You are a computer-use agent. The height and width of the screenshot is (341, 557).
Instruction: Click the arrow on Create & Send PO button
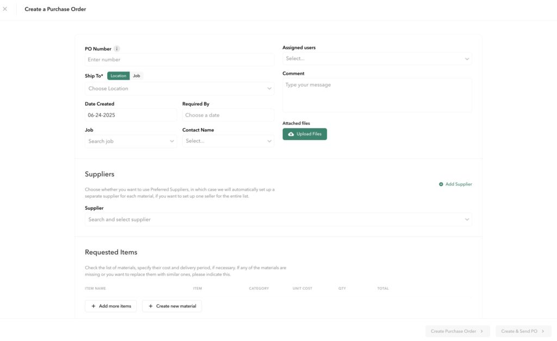[543, 331]
